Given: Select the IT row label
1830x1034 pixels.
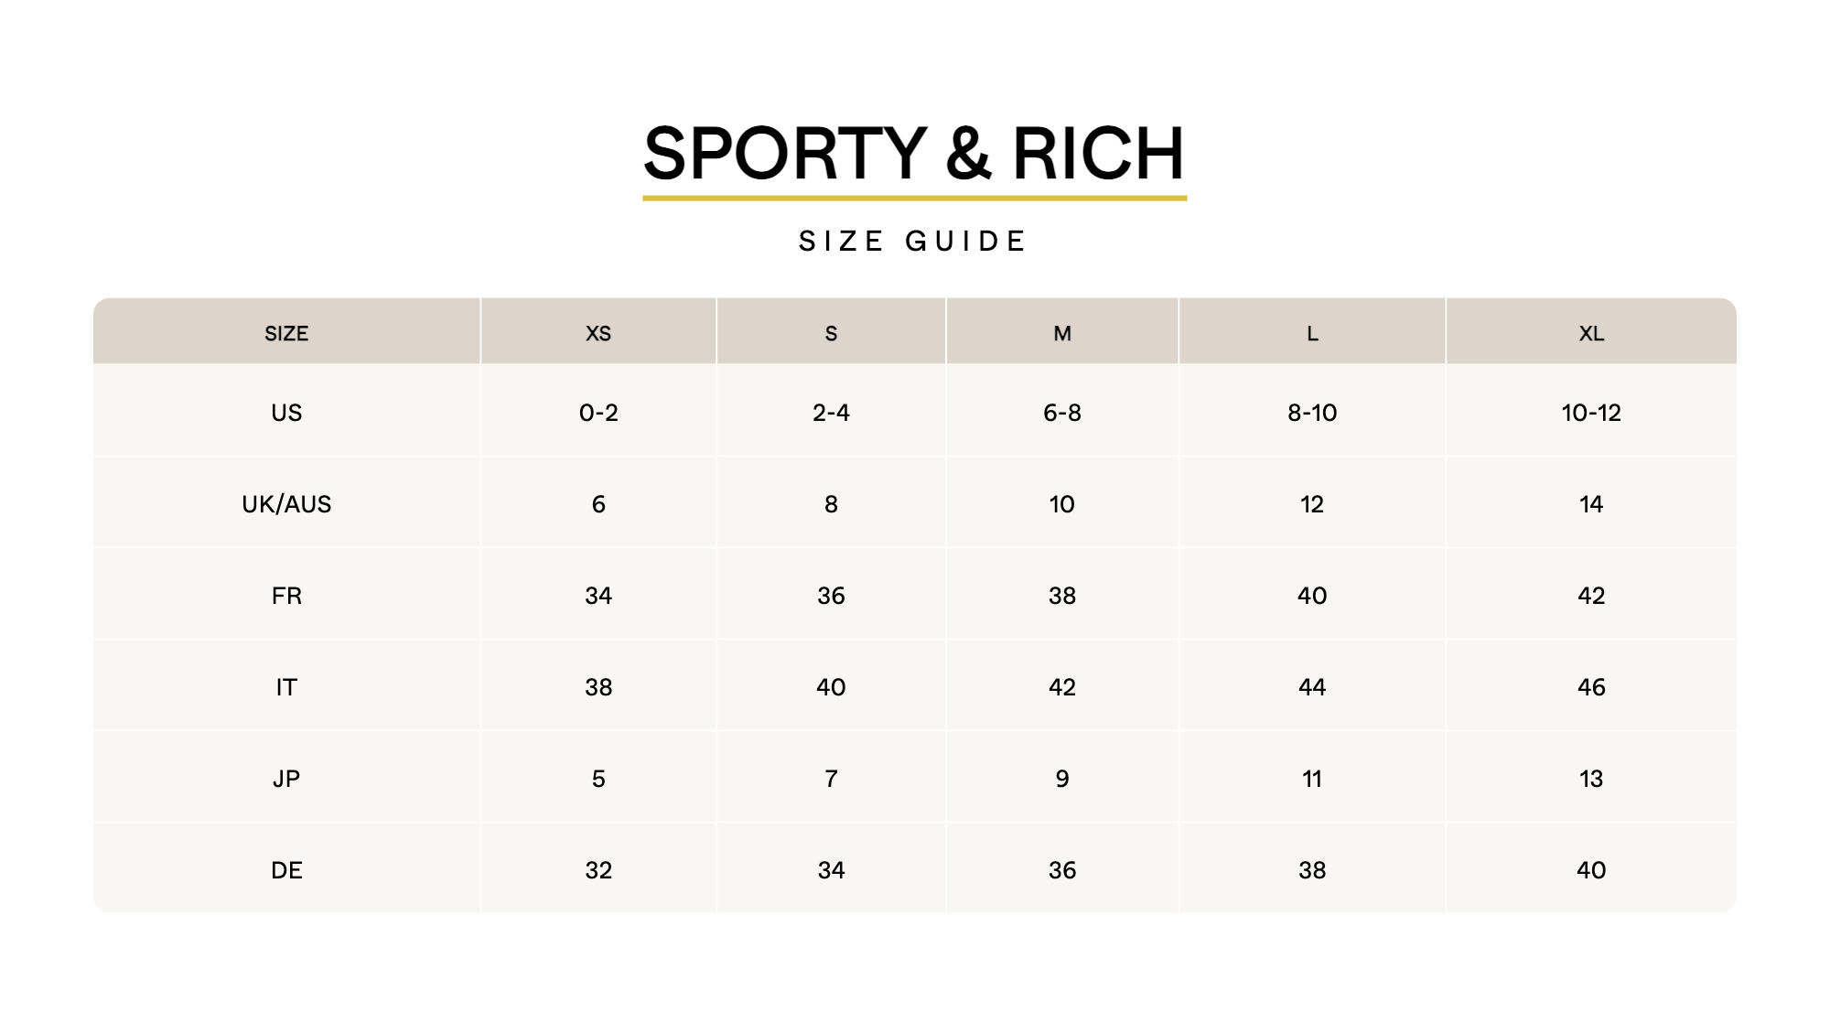Looking at the screenshot, I should point(286,687).
